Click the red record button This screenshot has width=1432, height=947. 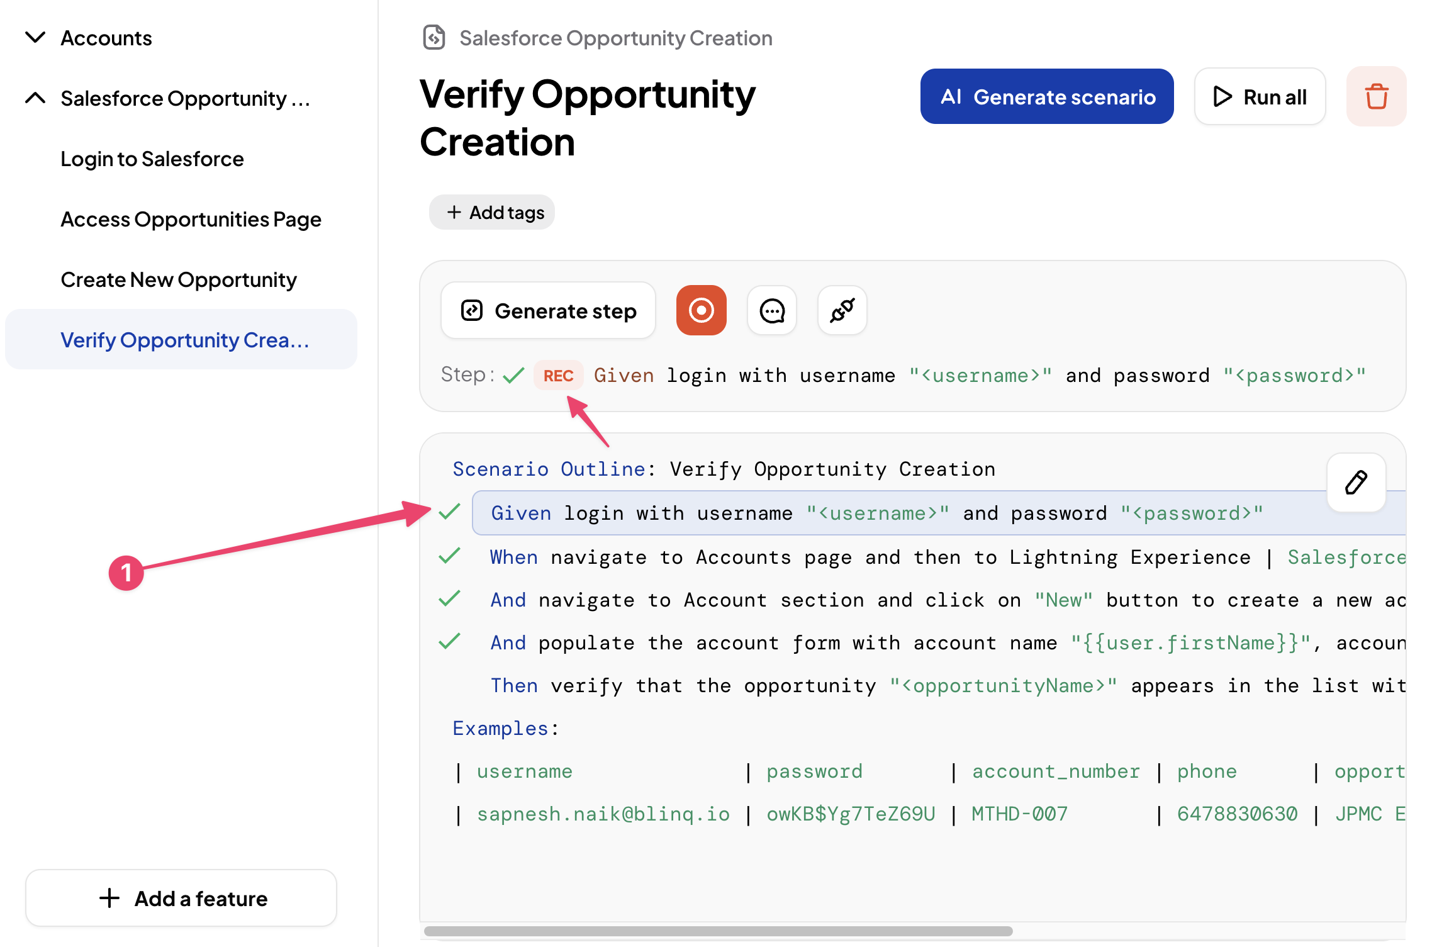(x=702, y=310)
